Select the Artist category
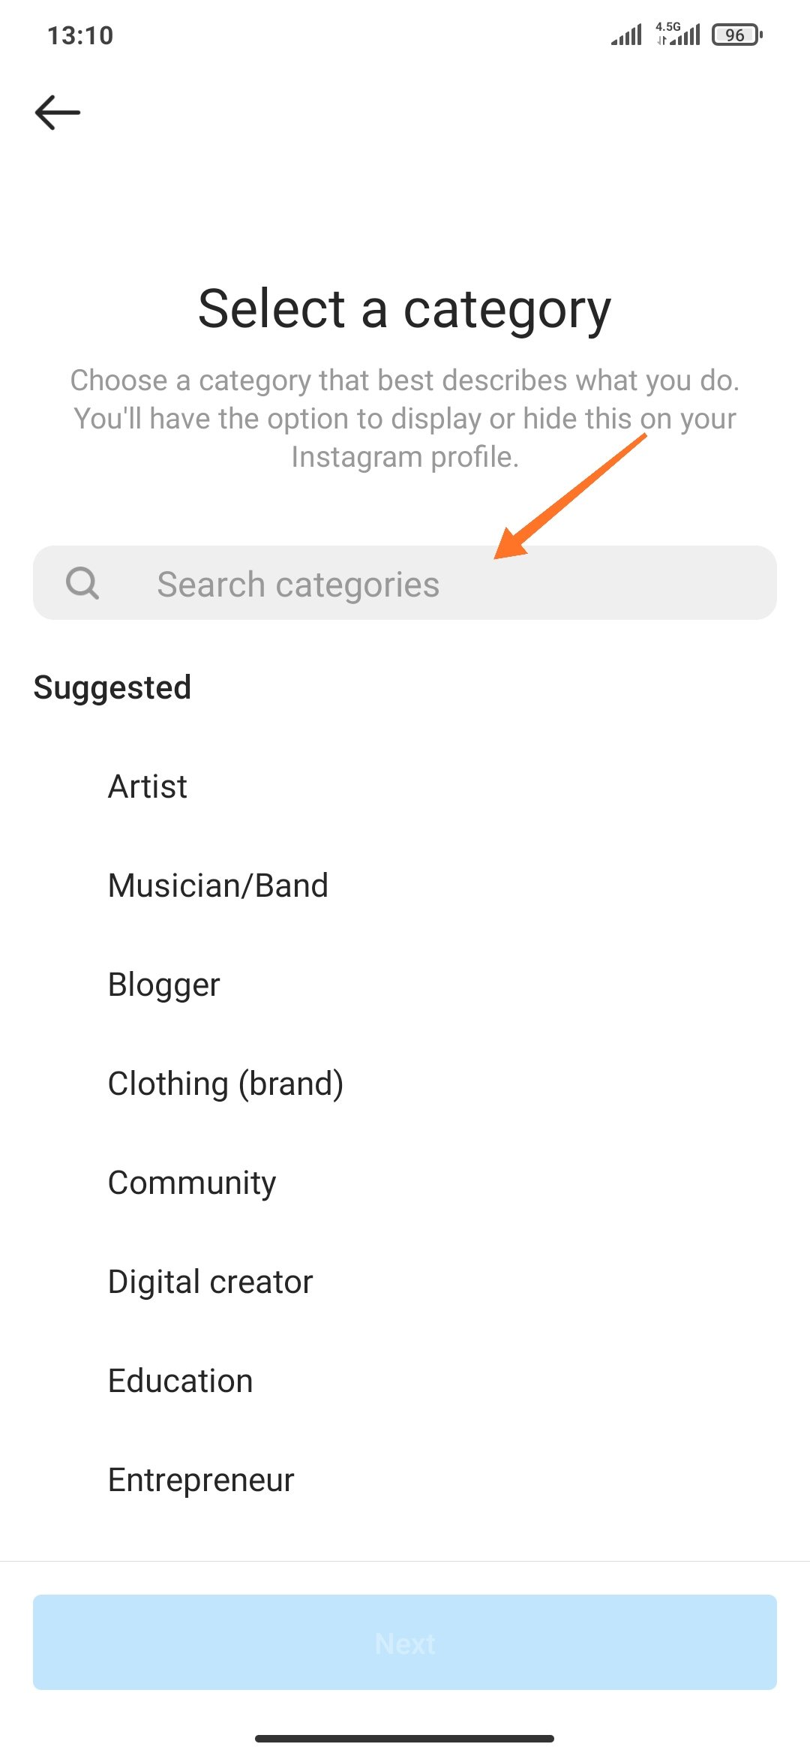This screenshot has height=1756, width=810. click(148, 786)
